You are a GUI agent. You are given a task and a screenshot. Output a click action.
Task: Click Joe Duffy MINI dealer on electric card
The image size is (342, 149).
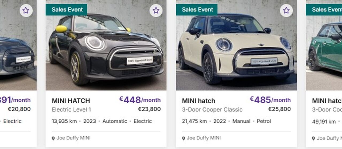coord(73,138)
